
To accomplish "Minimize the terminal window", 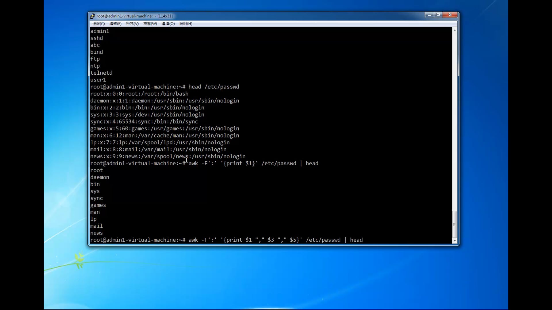I will [430, 15].
